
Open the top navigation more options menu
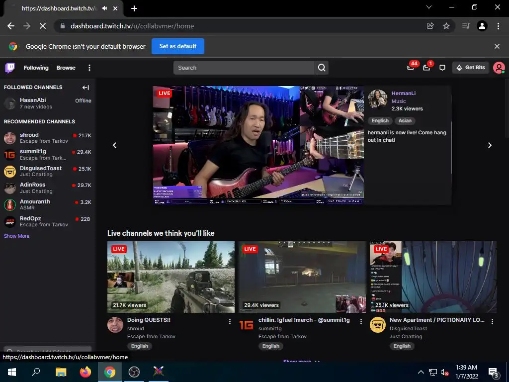(89, 68)
